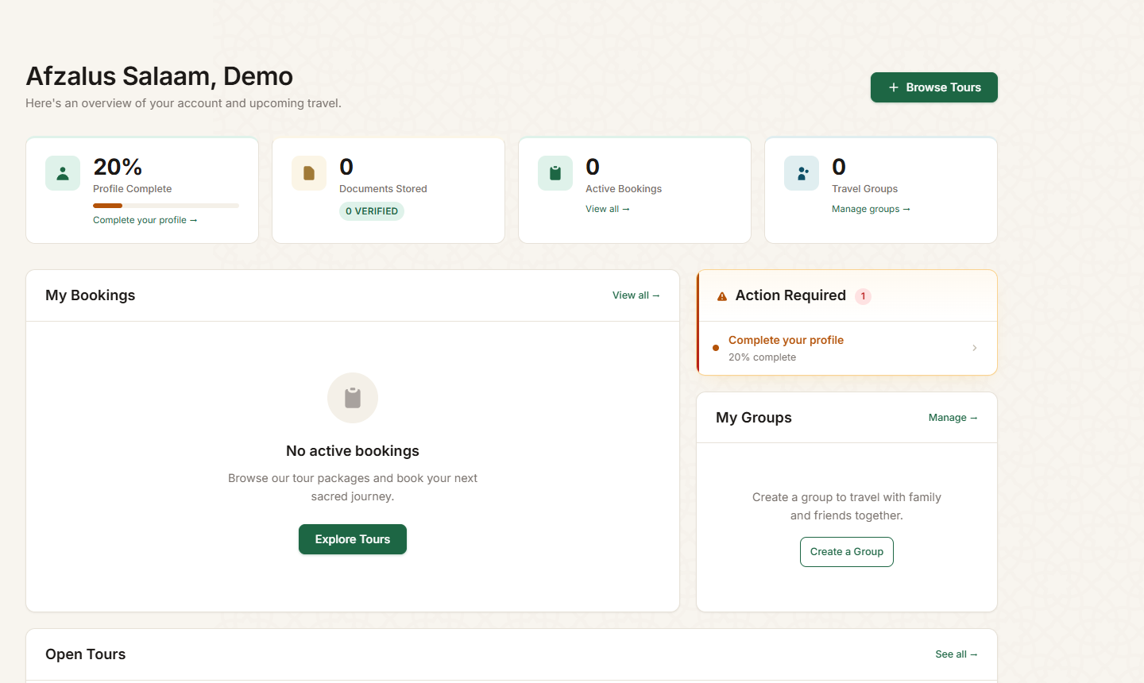Click the Browse Tours button
This screenshot has height=683, width=1144.
933,87
